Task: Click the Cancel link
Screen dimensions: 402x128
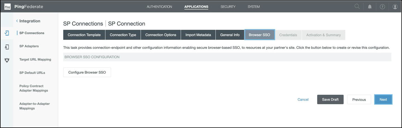Action: coord(303,99)
